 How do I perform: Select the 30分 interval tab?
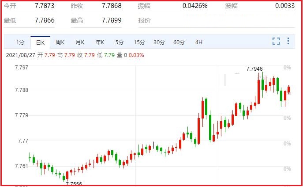click(159, 42)
